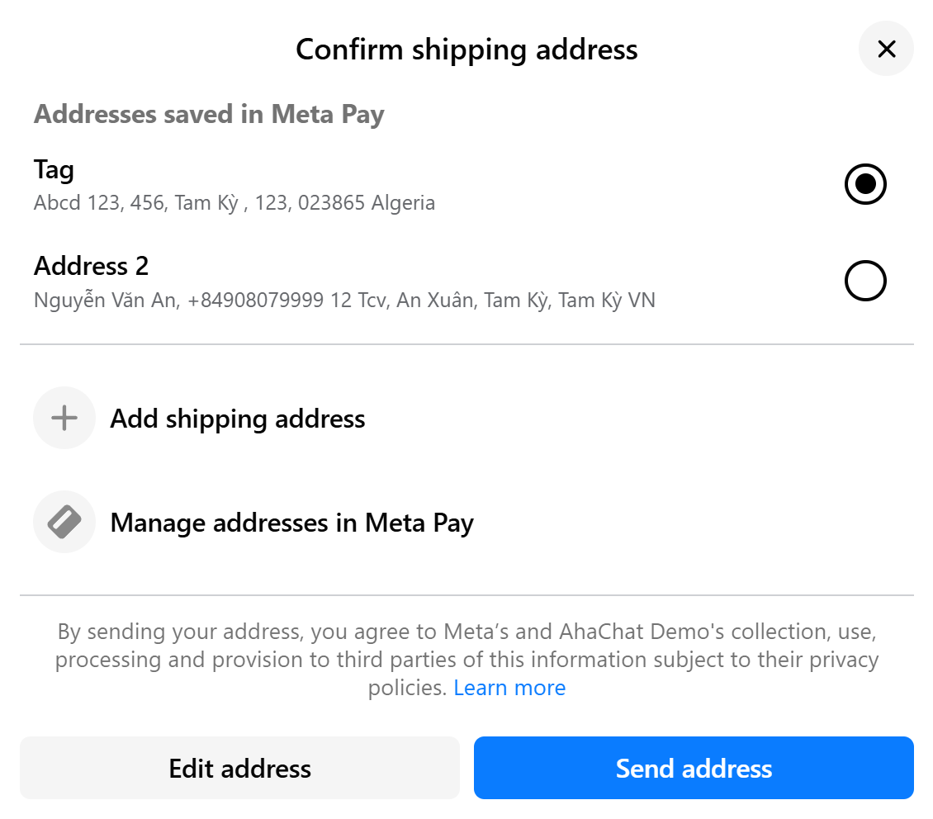Image resolution: width=933 pixels, height=819 pixels.
Task: Click the Addresses saved in Meta Pay heading
Action: point(209,114)
